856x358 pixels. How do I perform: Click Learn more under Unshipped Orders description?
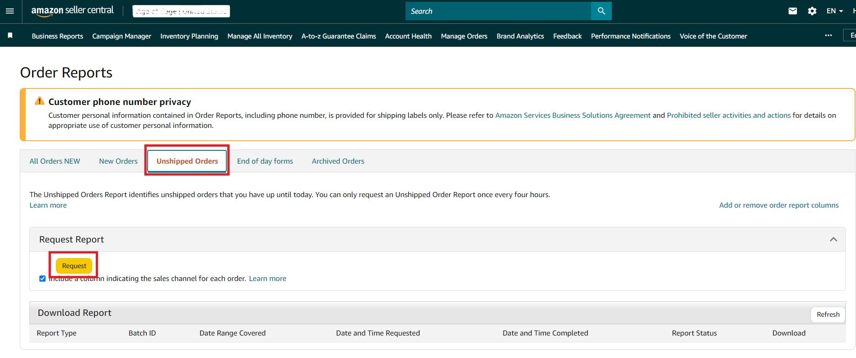48,205
